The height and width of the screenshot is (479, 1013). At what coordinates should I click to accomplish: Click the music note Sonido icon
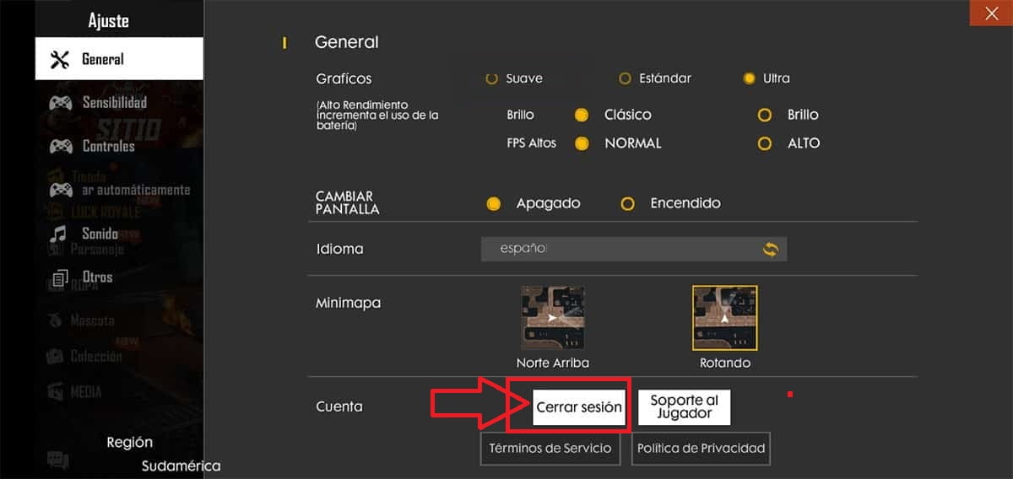(60, 234)
